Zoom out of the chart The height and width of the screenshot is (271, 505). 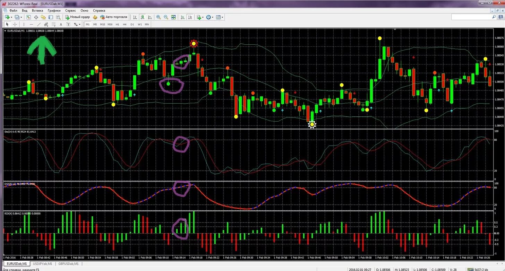pyautogui.click(x=166, y=17)
